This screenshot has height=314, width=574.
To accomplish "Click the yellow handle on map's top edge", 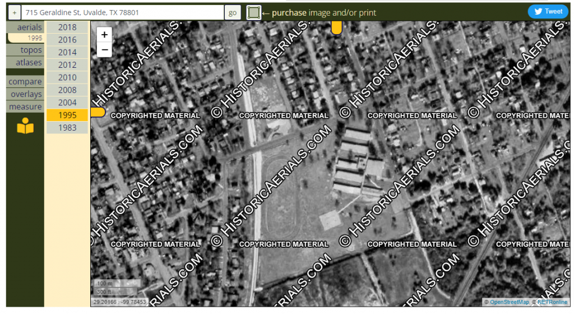I will pos(336,27).
